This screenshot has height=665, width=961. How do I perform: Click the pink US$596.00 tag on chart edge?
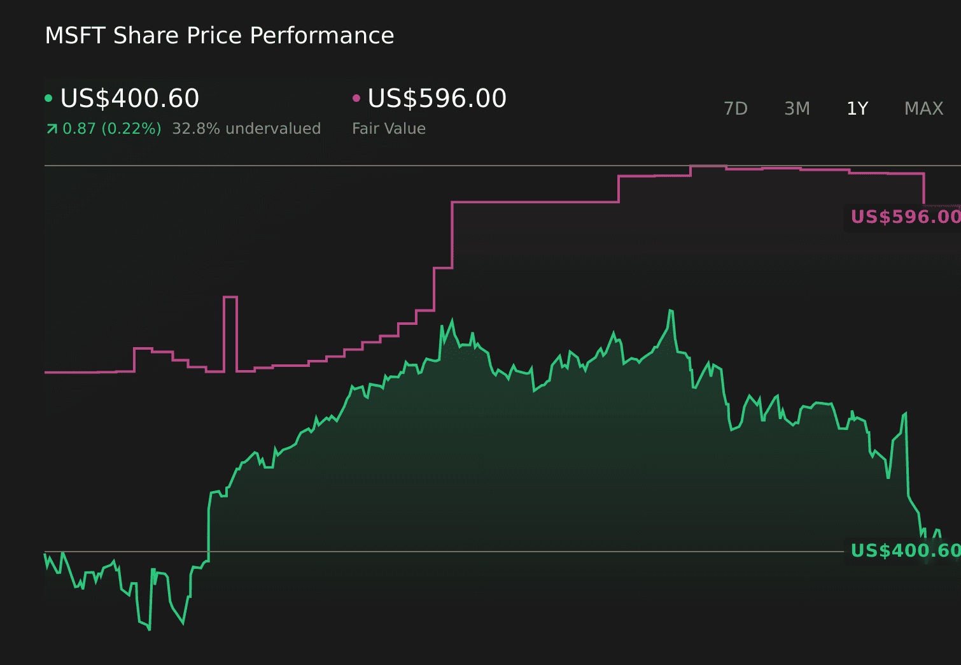(x=905, y=217)
